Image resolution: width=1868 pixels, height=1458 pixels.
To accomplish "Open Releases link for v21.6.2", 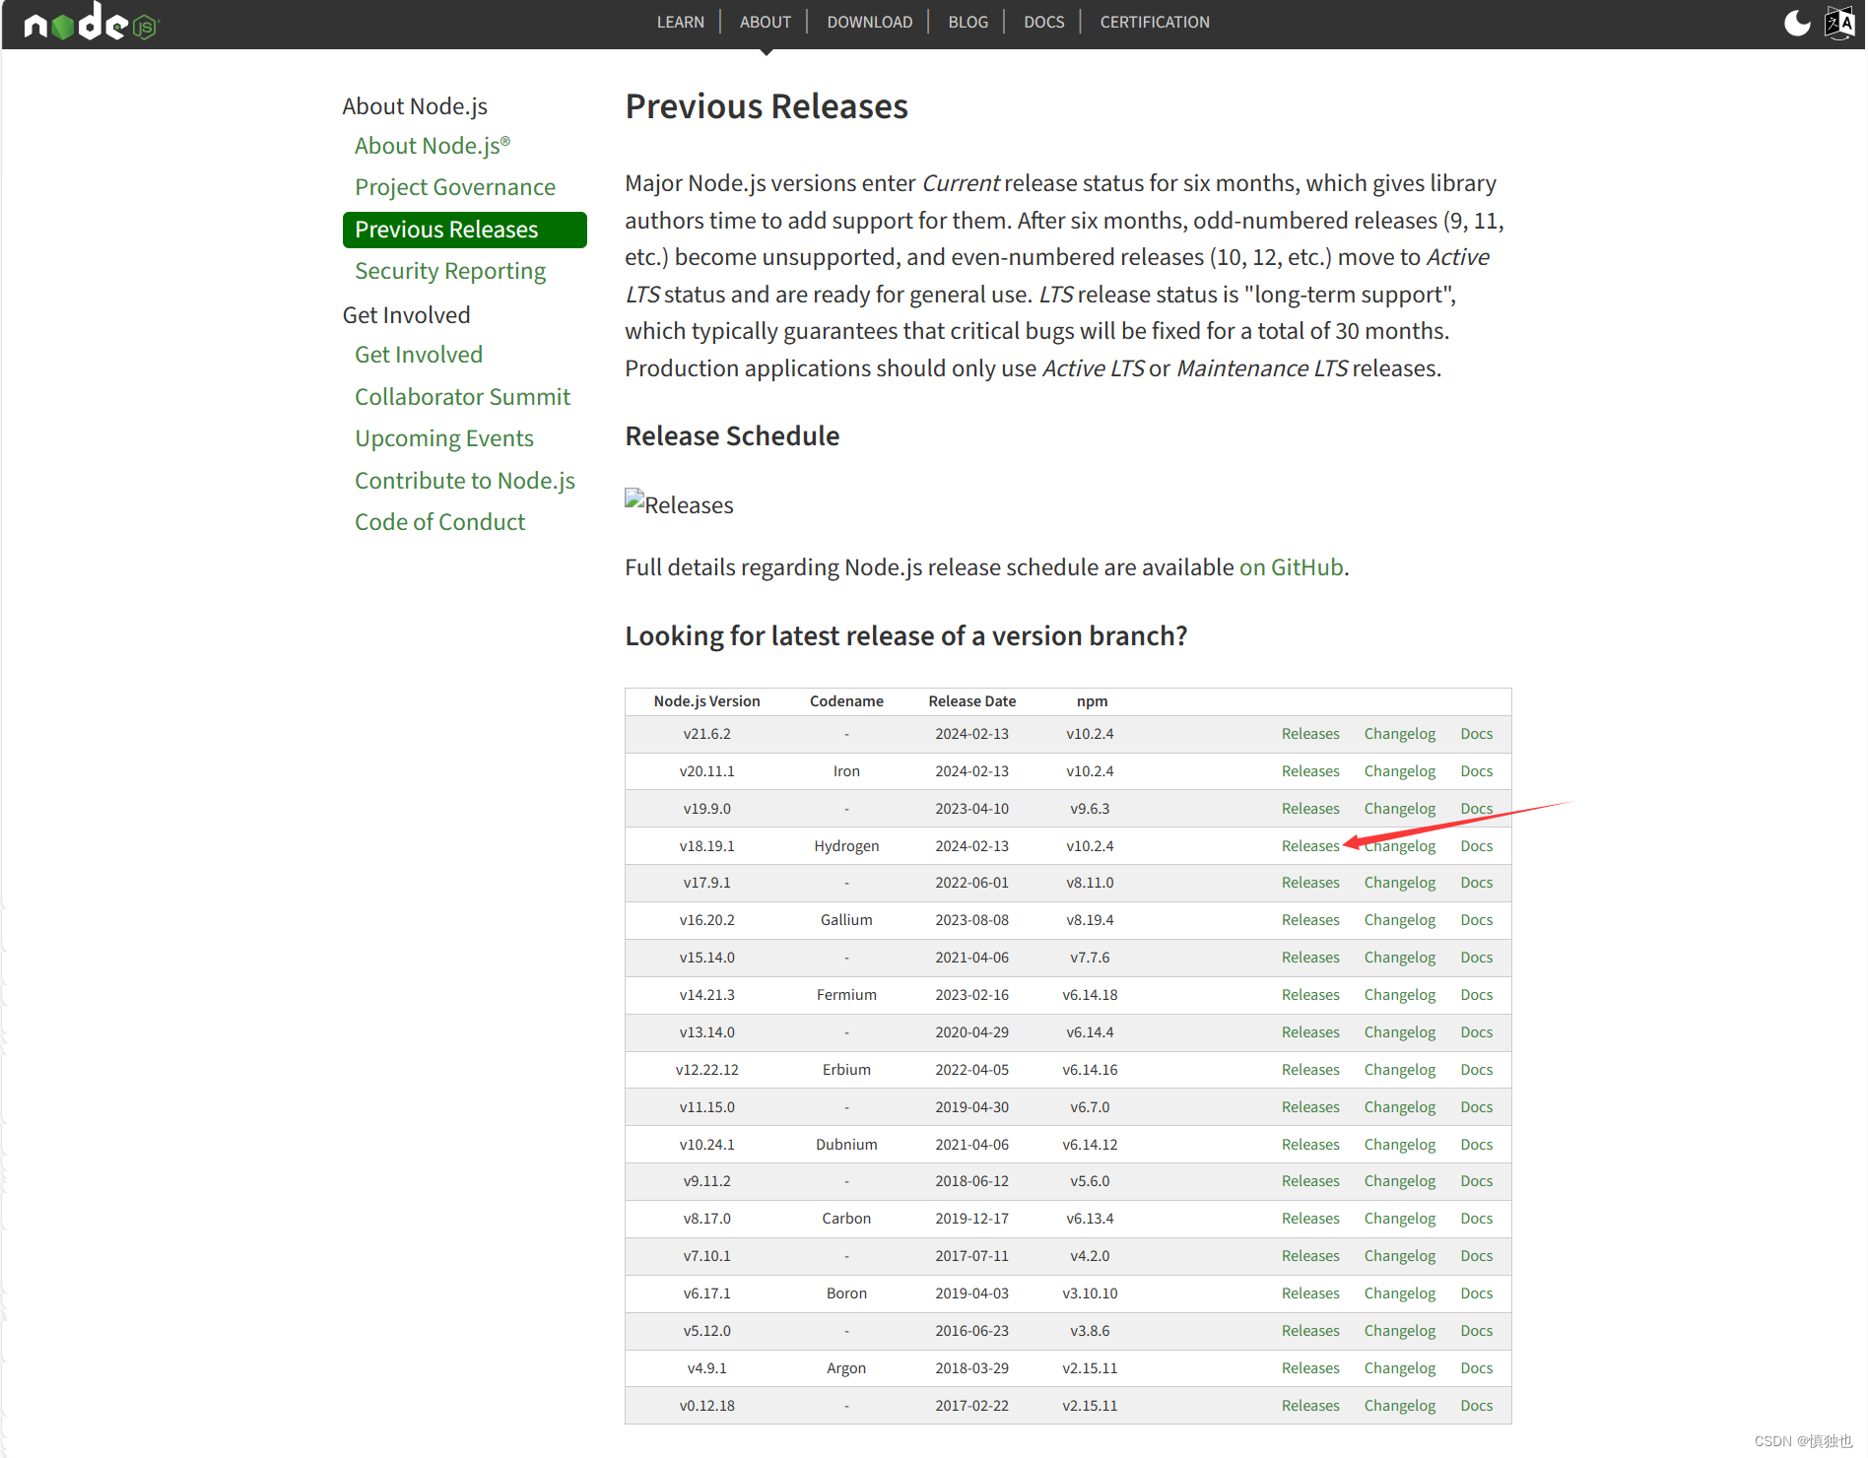I will [x=1309, y=734].
